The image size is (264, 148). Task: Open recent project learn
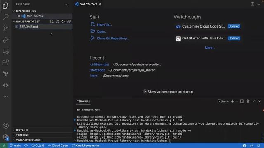[x=94, y=76]
